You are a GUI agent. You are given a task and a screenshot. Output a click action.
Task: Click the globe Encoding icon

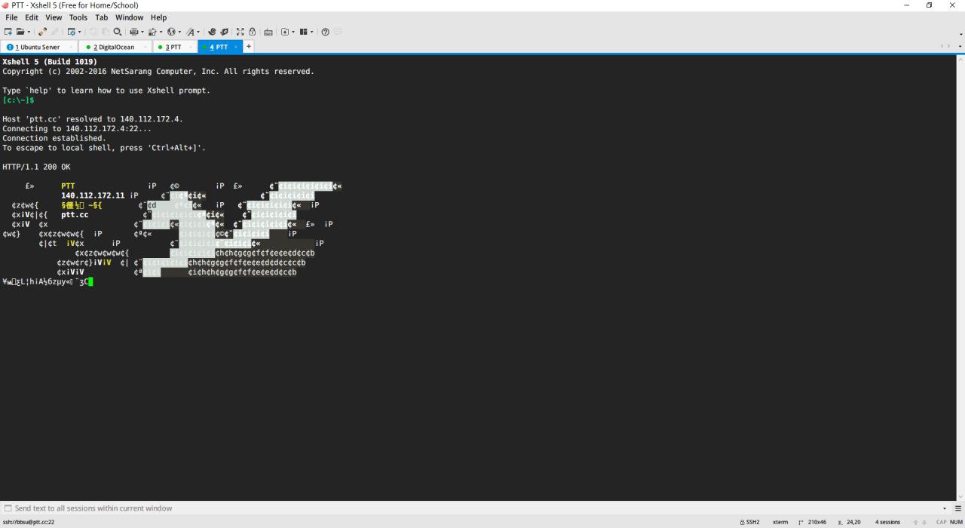(x=171, y=32)
